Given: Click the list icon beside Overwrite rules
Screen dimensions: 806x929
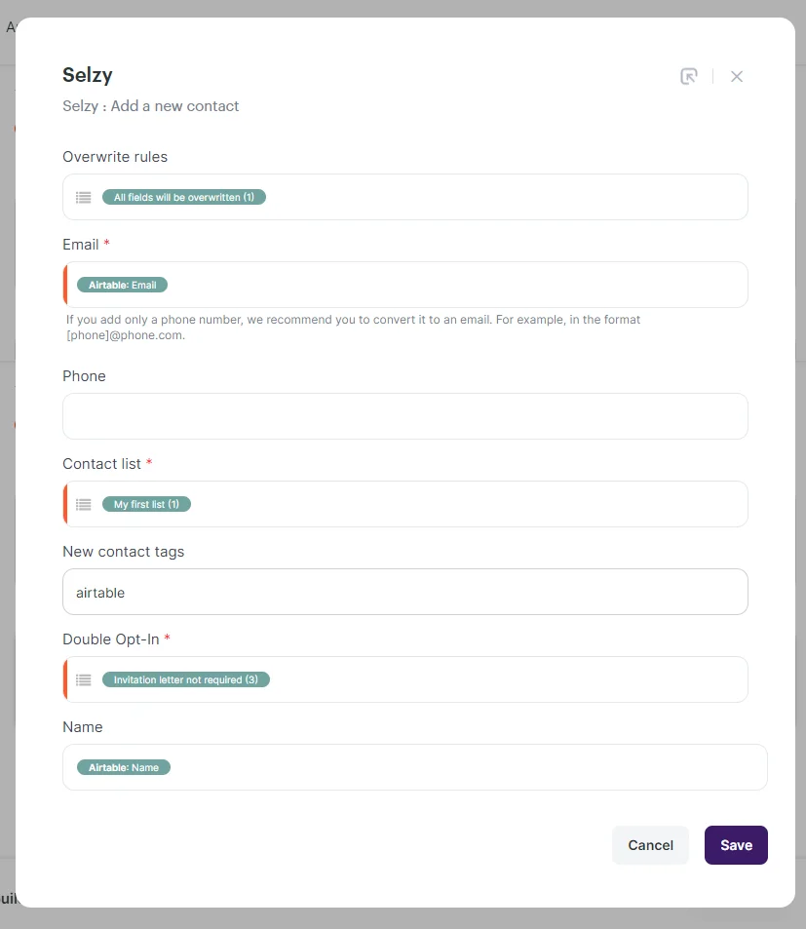Looking at the screenshot, I should click(x=83, y=197).
